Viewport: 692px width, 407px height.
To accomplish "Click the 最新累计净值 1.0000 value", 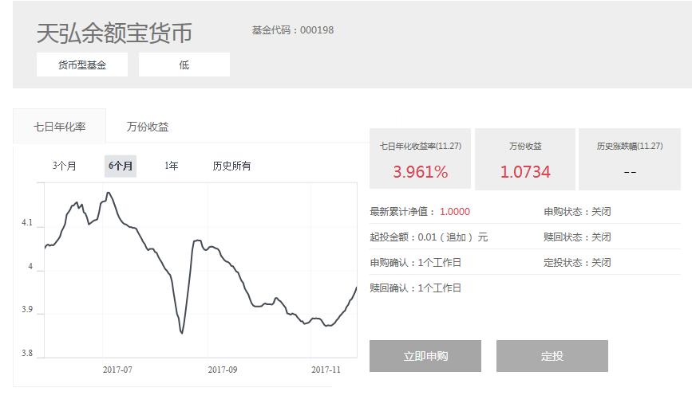I will click(455, 212).
